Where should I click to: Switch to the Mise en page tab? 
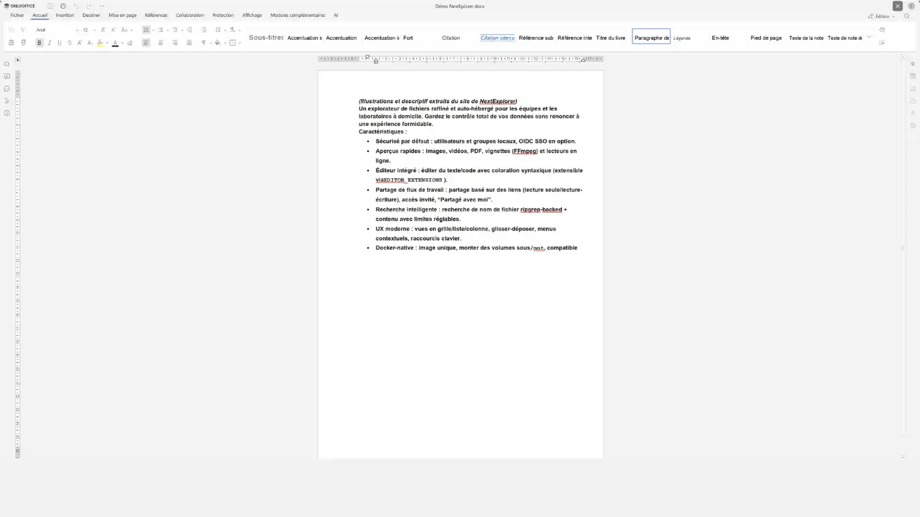click(123, 15)
